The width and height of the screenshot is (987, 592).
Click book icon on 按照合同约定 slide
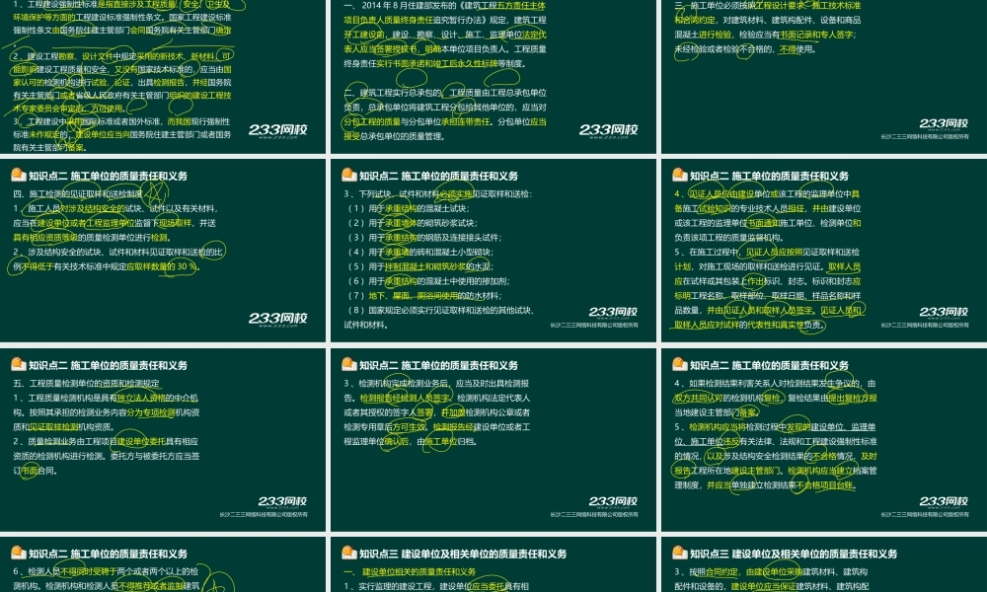(679, 554)
